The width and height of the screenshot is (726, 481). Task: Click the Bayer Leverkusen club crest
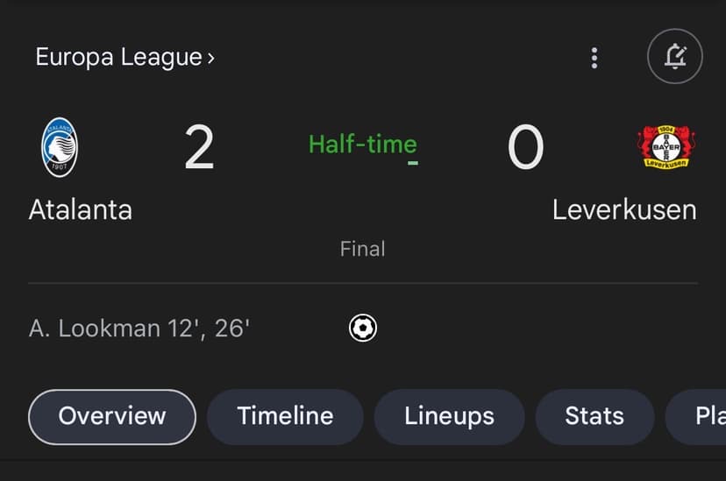coord(666,146)
